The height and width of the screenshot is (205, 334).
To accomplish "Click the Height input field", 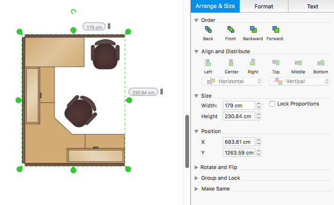I will pyautogui.click(x=239, y=116).
